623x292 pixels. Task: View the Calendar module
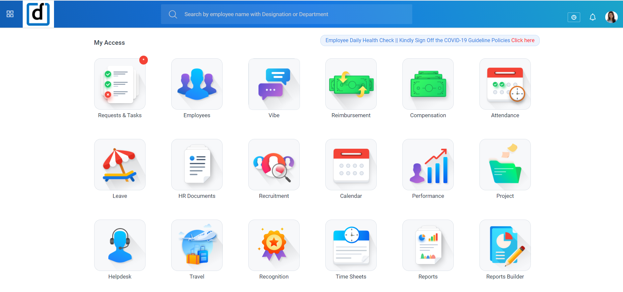[351, 165]
